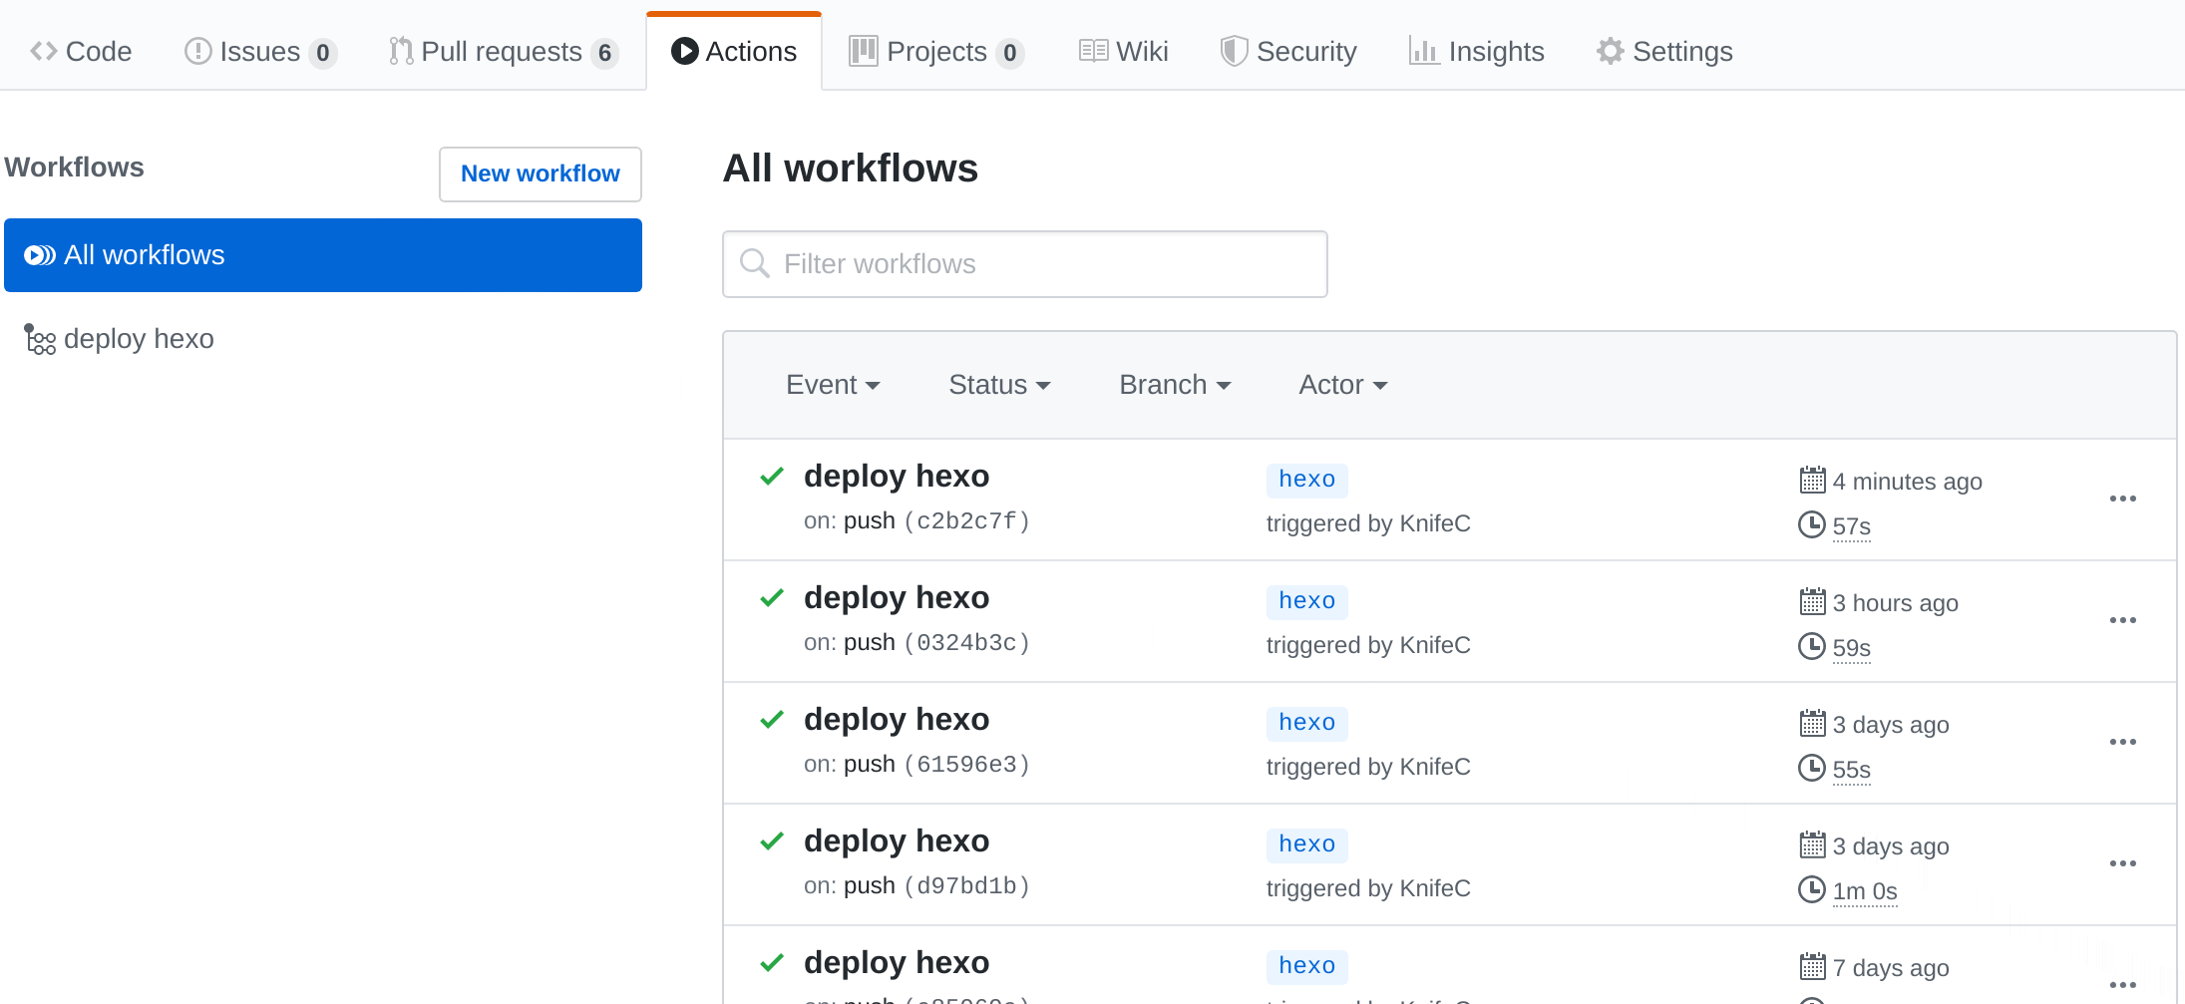Open the three-dot menu for run d97bd1b

coord(2122,863)
